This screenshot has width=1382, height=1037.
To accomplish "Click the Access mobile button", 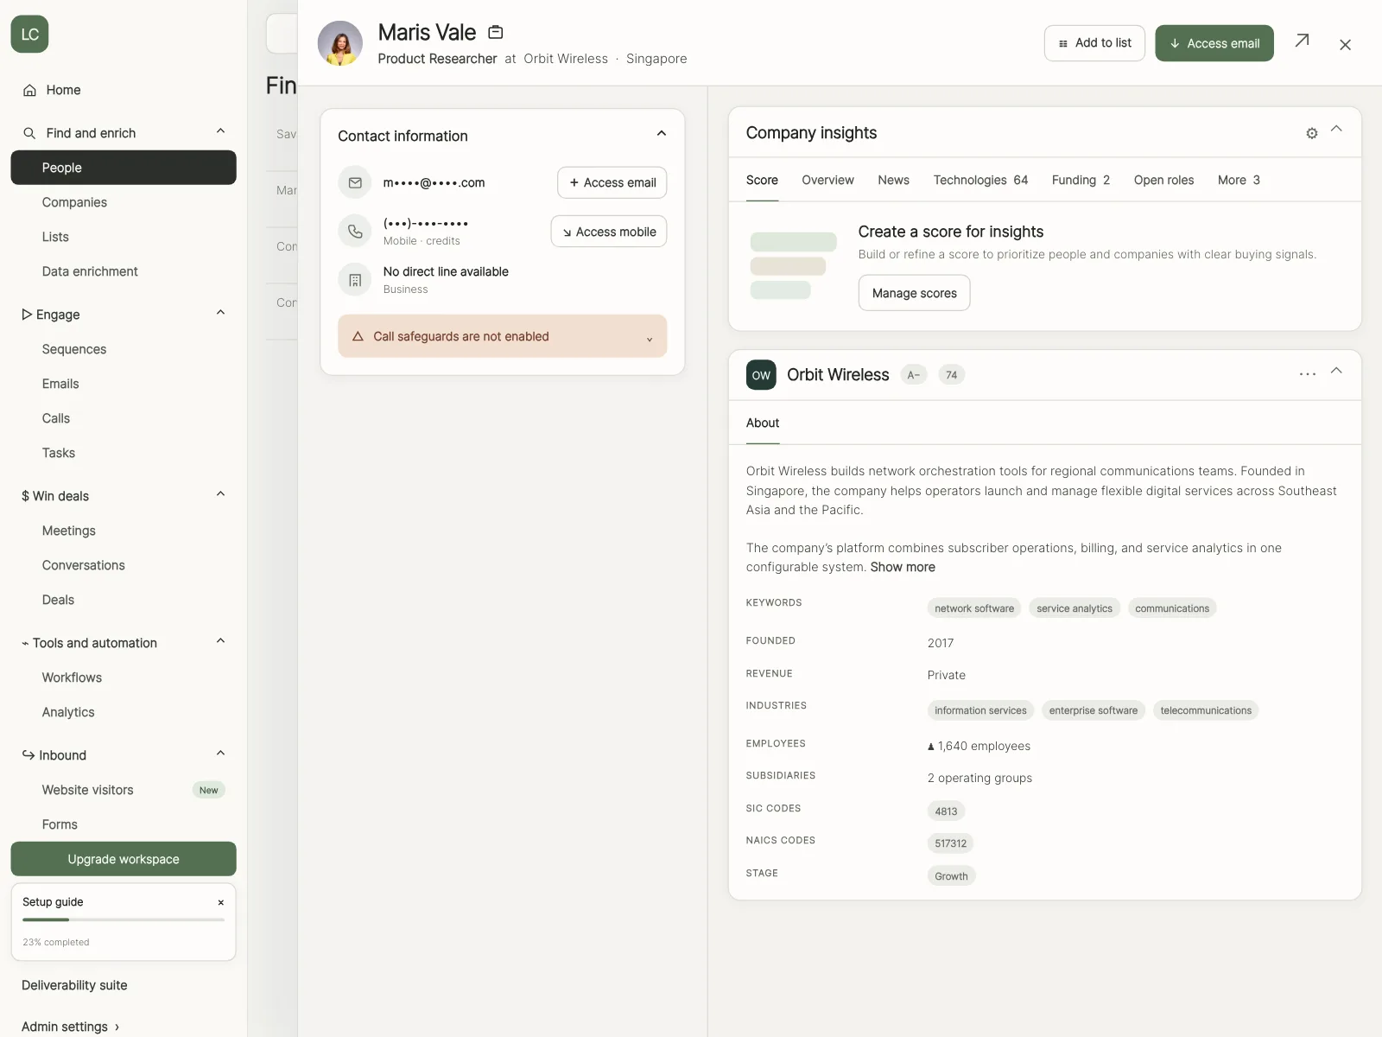I will [609, 232].
